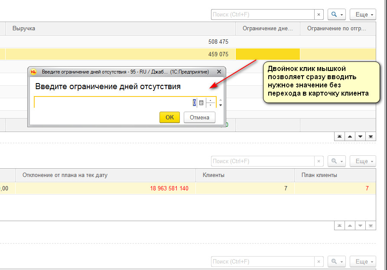Expand Еще menu above План клиенты table
This screenshot has width=387, height=270.
362,161
